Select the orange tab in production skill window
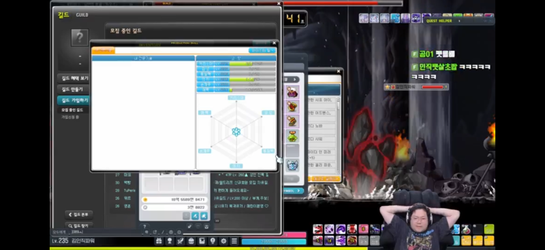 point(104,51)
